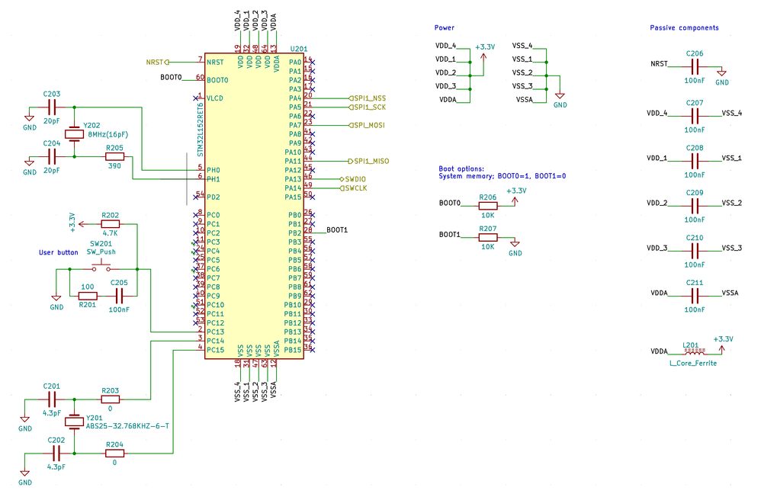Image resolution: width=761 pixels, height=497 pixels.
Task: Click the '4.3pF' value under C201
Action: point(52,413)
